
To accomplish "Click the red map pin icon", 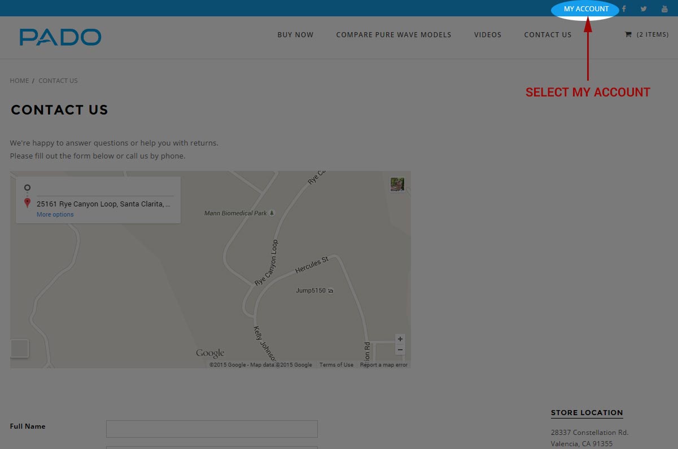I will pos(27,203).
